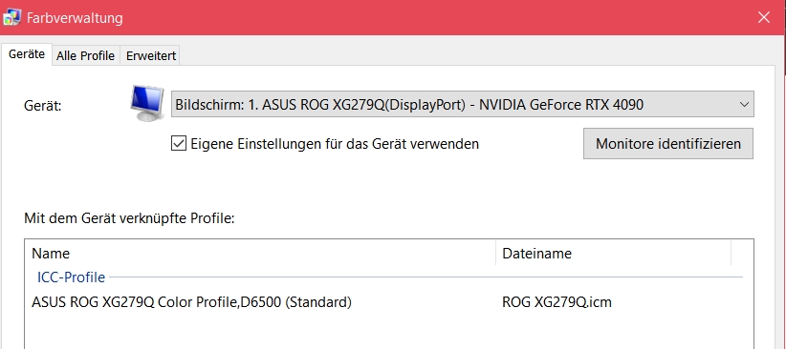This screenshot has width=786, height=349.
Task: Click empty area below the profile list entry
Action: [x=388, y=330]
